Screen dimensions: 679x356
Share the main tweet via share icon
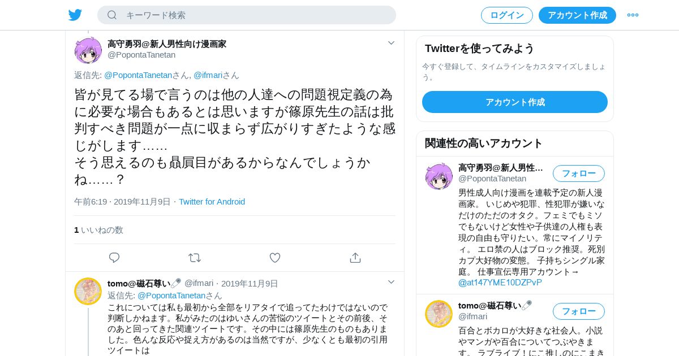[x=355, y=258]
